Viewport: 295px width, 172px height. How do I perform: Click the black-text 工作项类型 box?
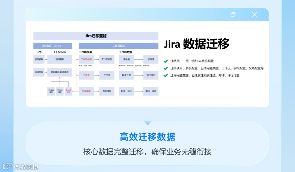coord(107,59)
